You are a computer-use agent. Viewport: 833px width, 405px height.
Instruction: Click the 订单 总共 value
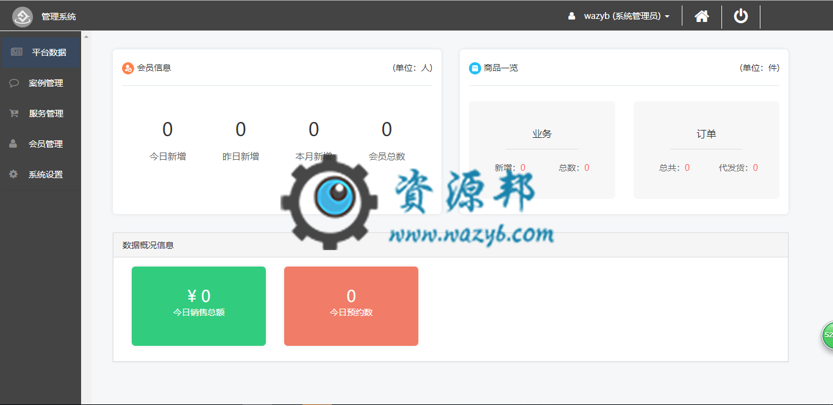pos(687,168)
